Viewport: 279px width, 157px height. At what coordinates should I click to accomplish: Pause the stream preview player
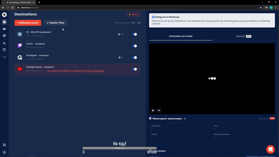tap(153, 110)
